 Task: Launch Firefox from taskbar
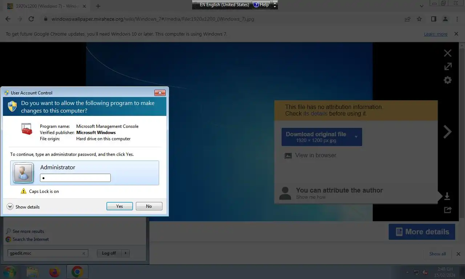pyautogui.click(x=54, y=272)
